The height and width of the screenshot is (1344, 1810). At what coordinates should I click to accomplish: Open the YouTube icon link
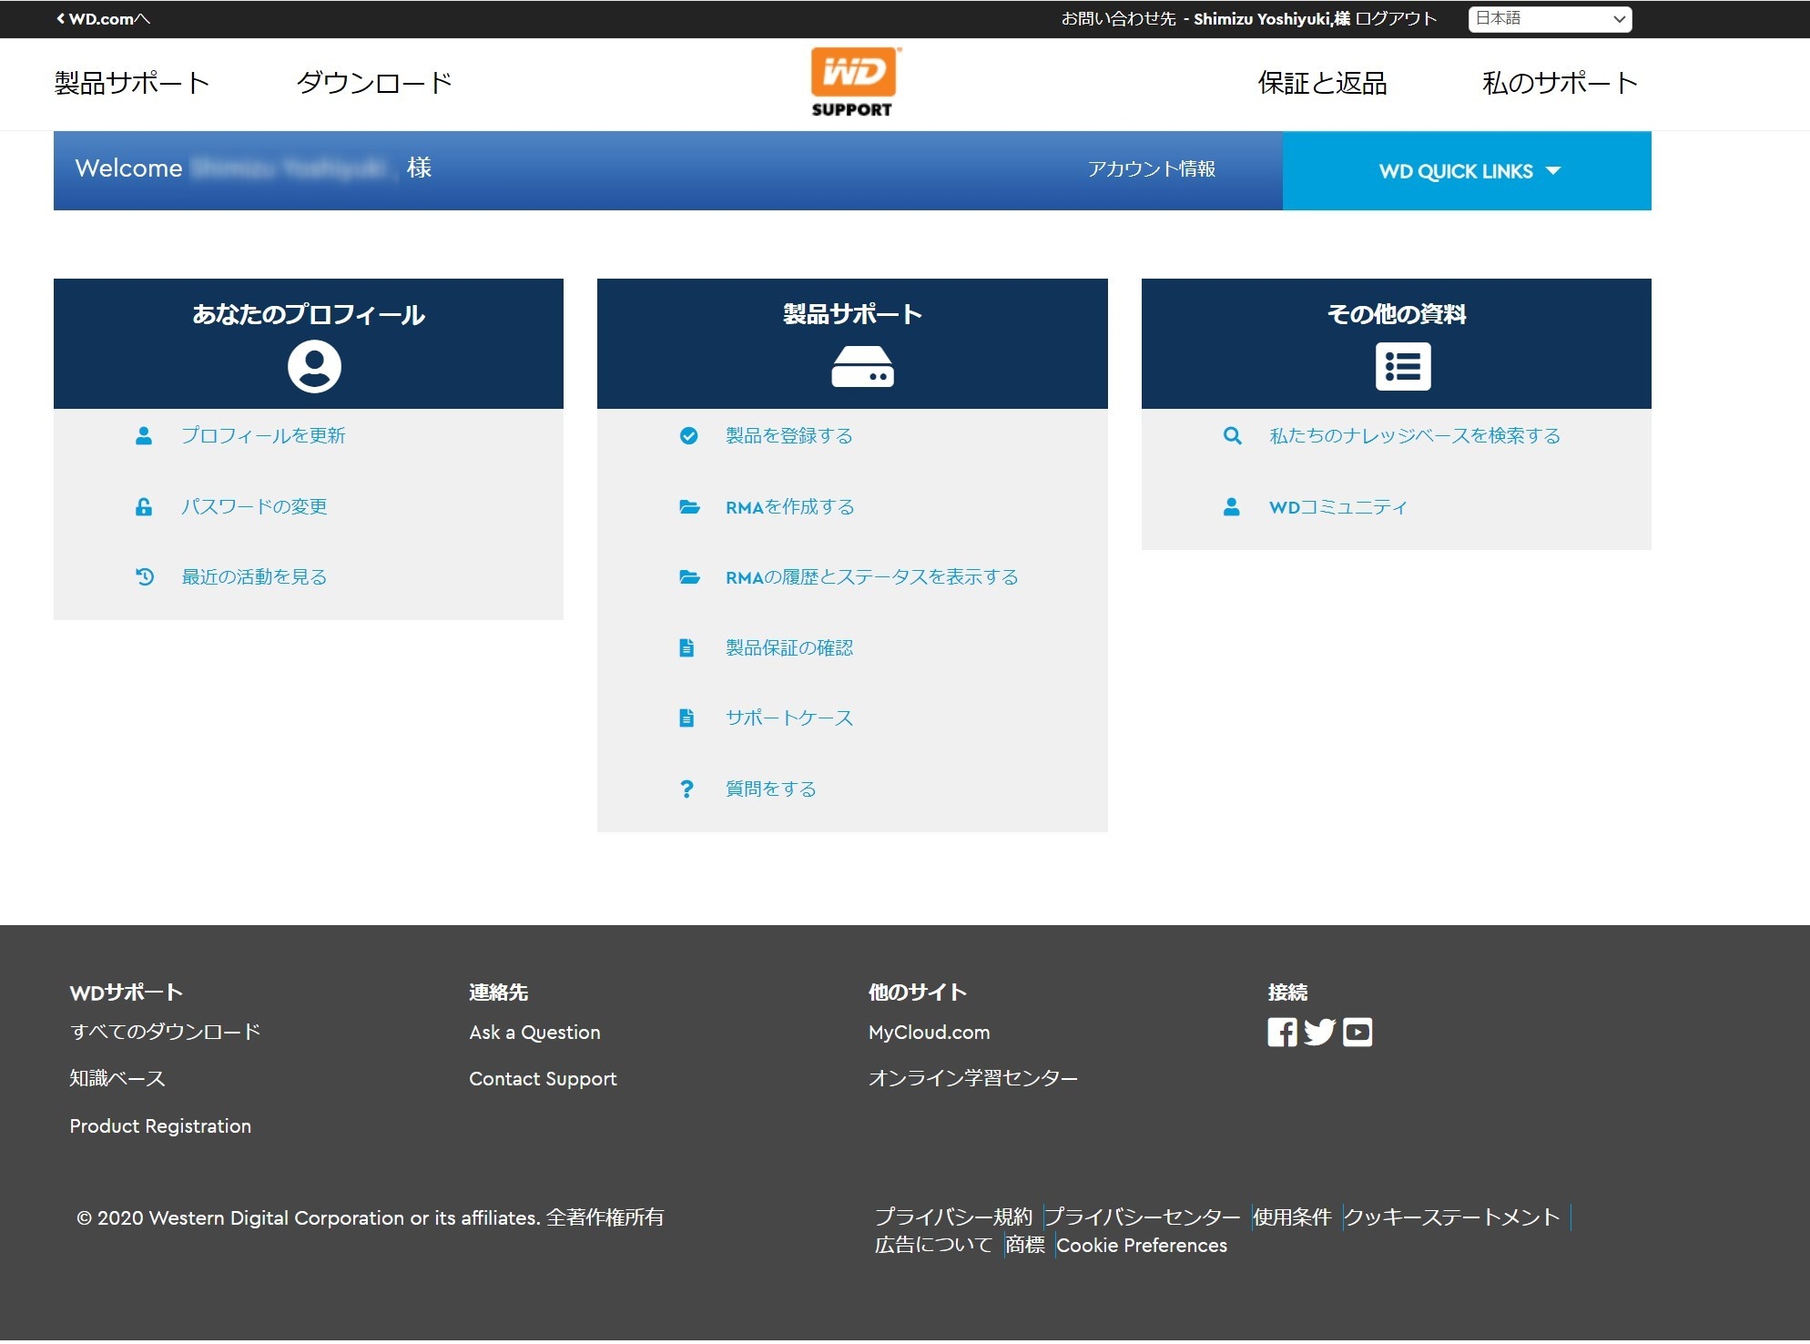pyautogui.click(x=1357, y=1032)
